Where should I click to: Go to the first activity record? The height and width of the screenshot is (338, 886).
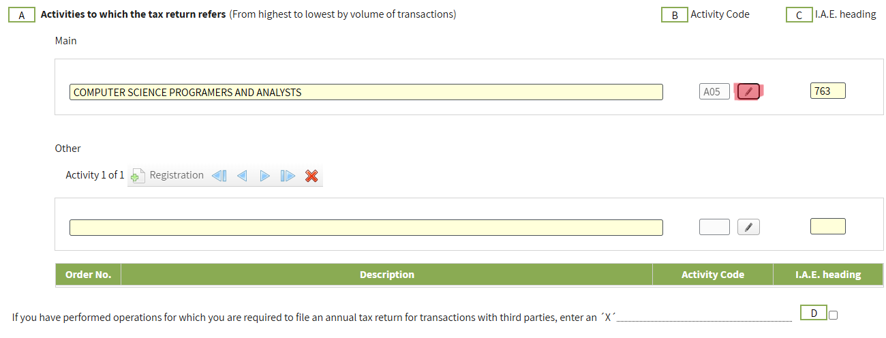tap(219, 176)
